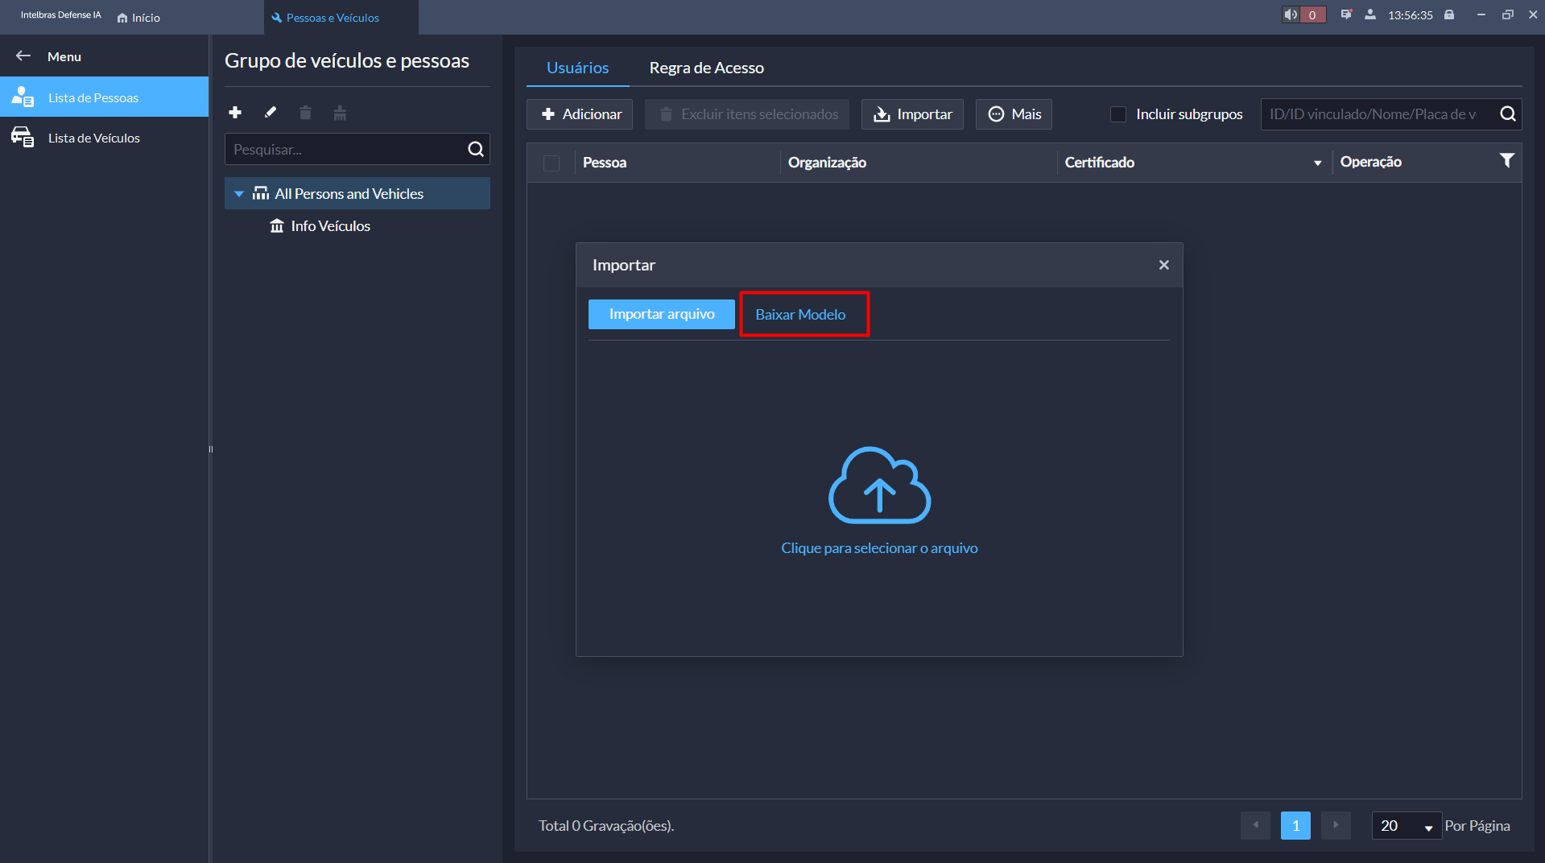Switch to the Regra de Acesso tab
This screenshot has height=863, width=1545.
tap(706, 68)
